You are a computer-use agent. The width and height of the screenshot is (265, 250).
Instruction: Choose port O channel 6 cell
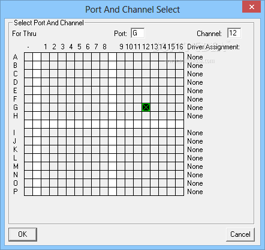click(88, 183)
